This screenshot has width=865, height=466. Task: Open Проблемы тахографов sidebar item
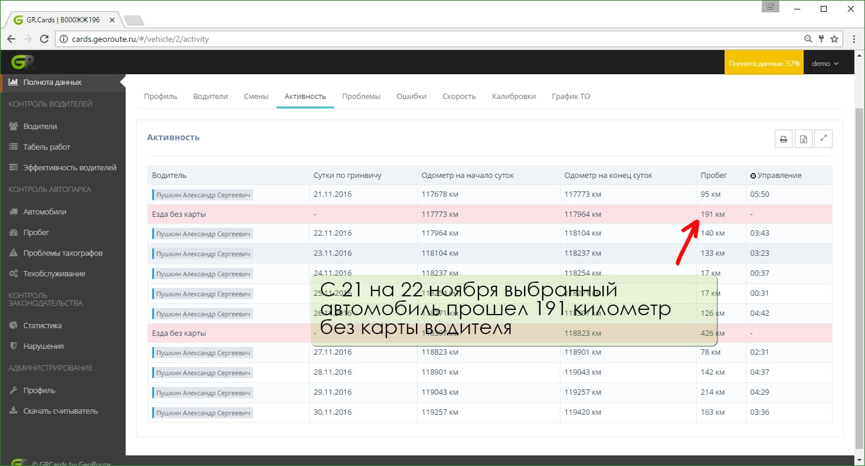(x=63, y=253)
